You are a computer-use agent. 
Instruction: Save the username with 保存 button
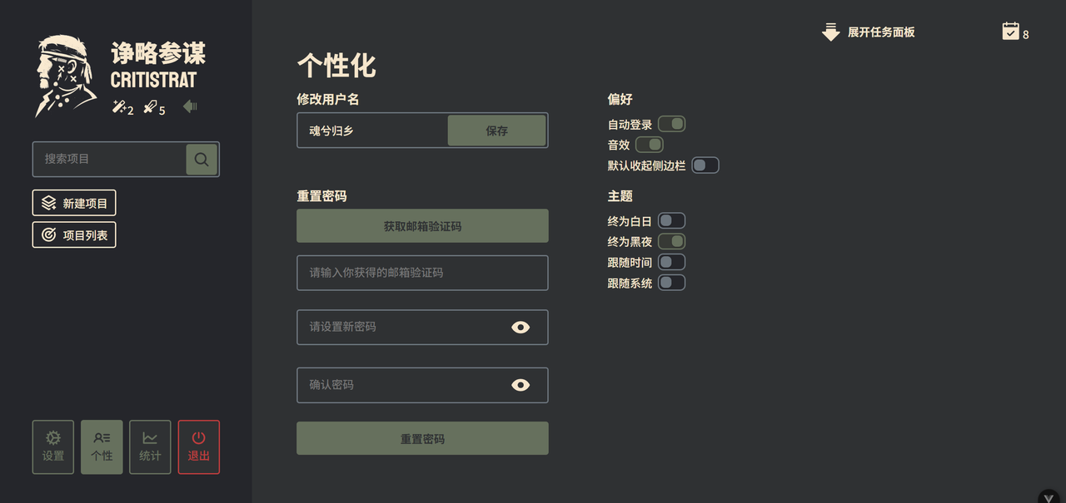point(496,130)
